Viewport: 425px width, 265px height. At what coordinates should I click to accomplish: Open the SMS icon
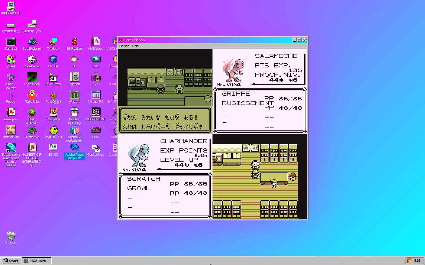point(96,132)
